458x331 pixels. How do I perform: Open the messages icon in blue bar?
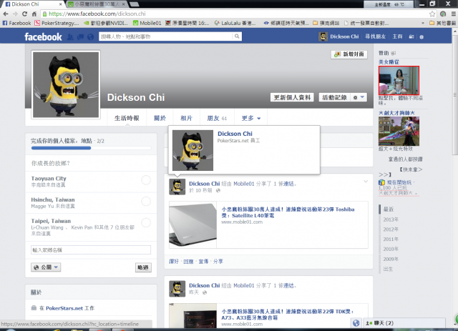[80, 36]
